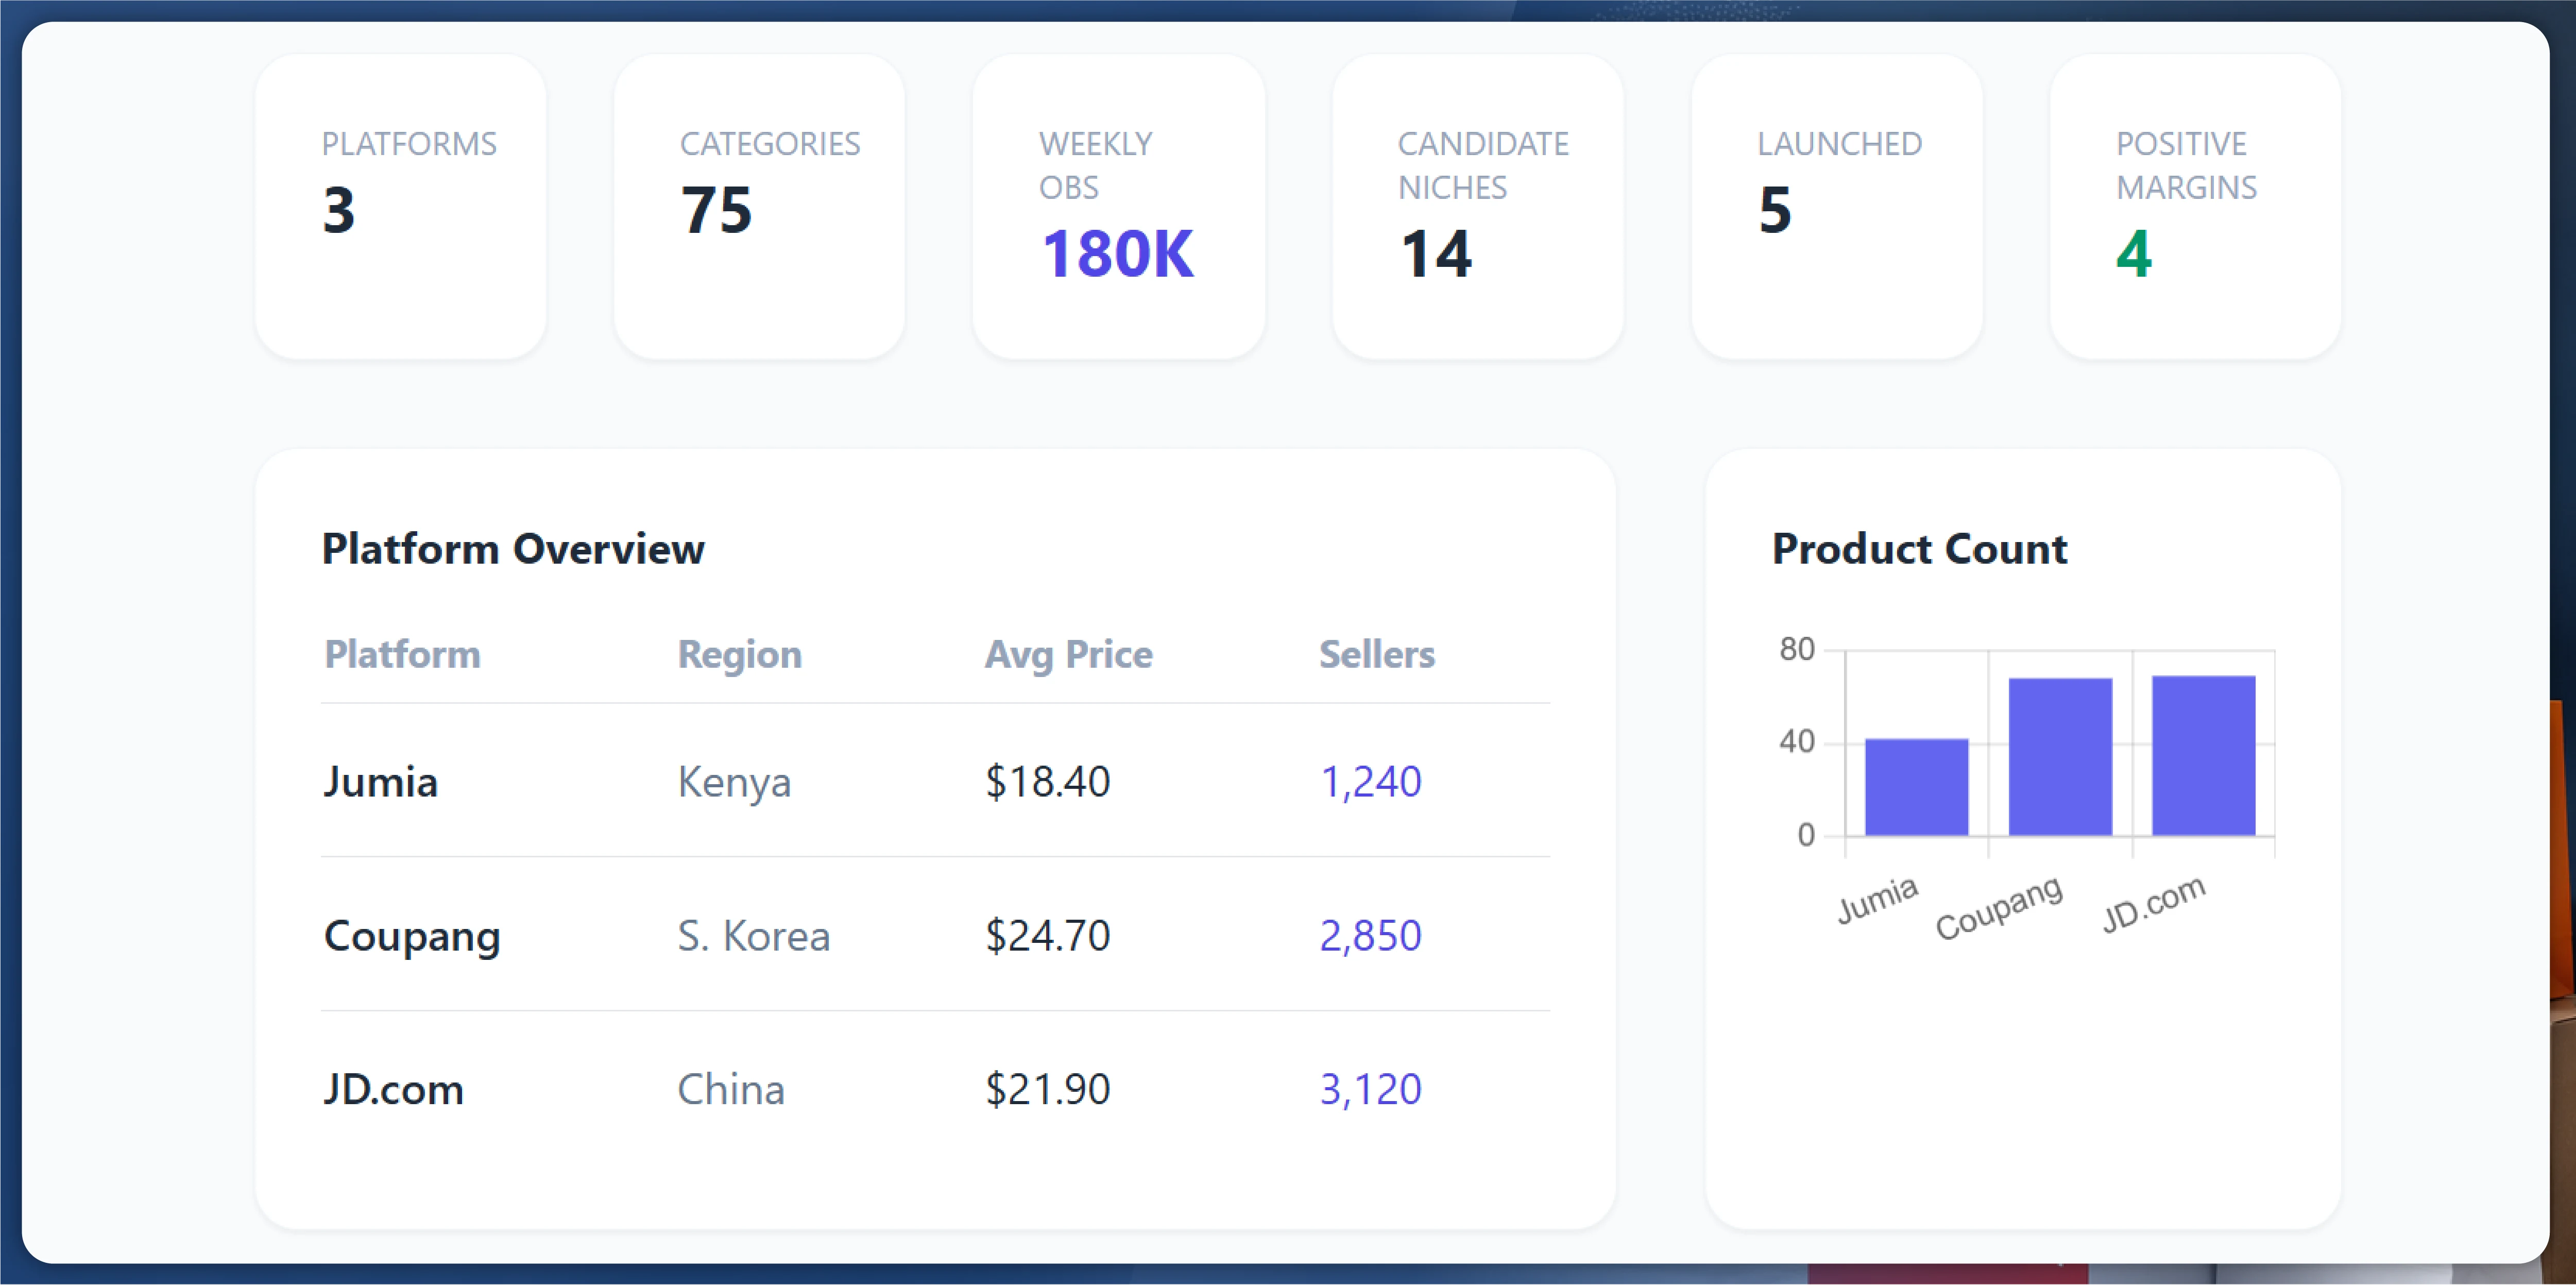
Task: Select the PLATFORMS card label
Action: pyautogui.click(x=409, y=144)
